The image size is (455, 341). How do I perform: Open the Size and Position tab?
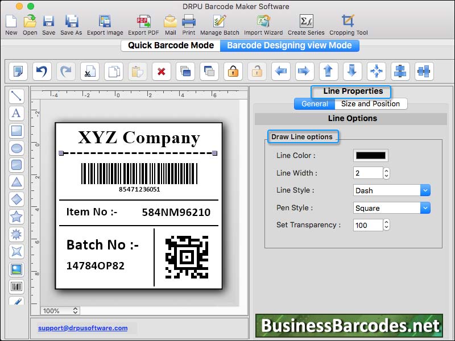pyautogui.click(x=370, y=104)
